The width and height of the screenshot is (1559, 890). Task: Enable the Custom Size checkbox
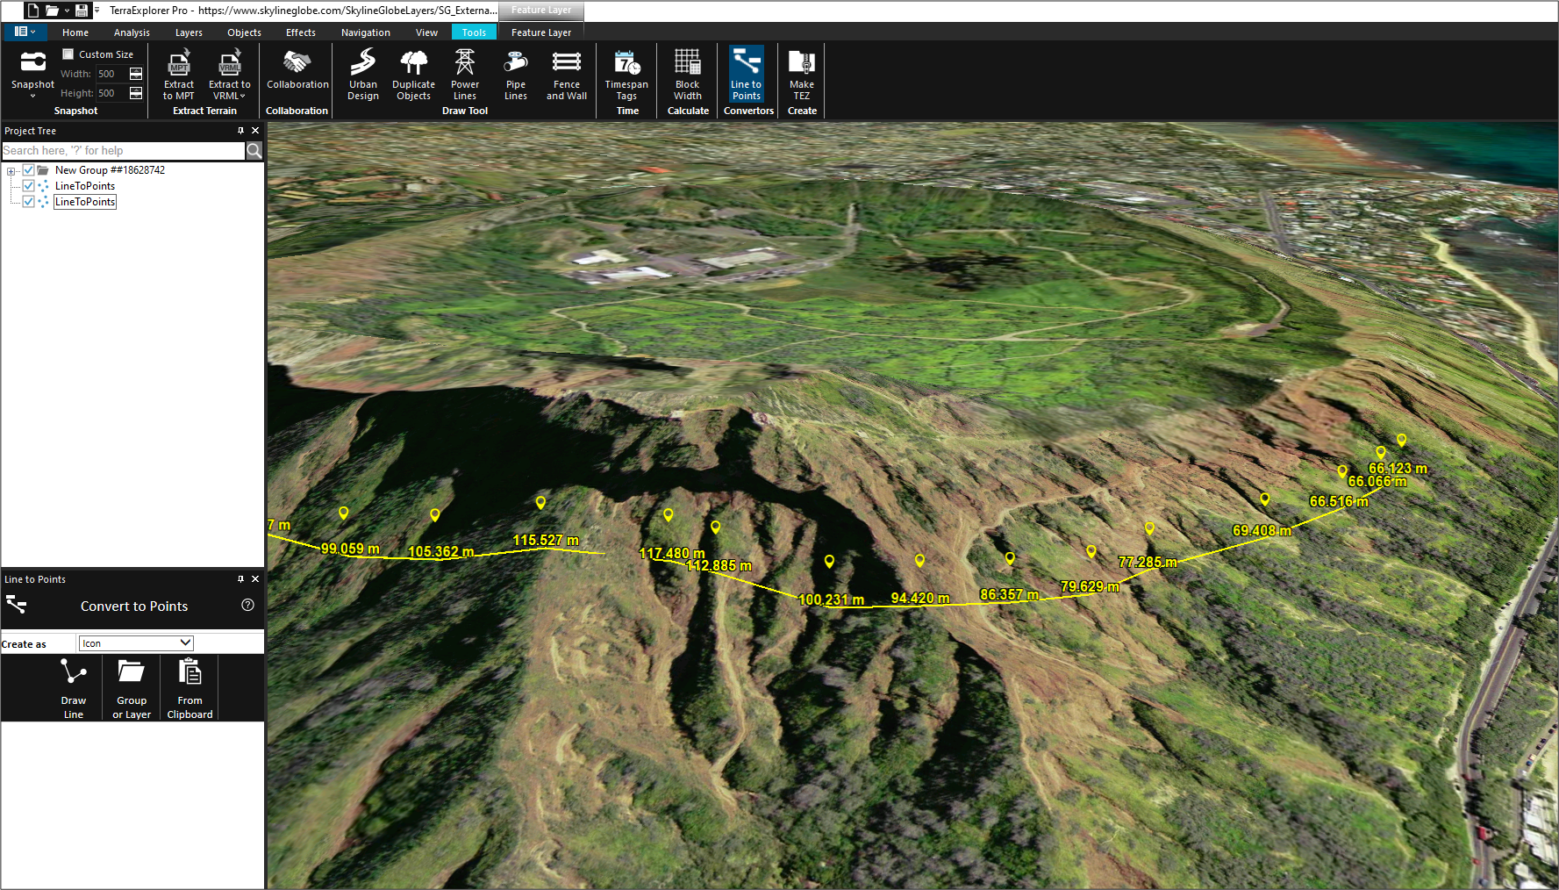68,54
